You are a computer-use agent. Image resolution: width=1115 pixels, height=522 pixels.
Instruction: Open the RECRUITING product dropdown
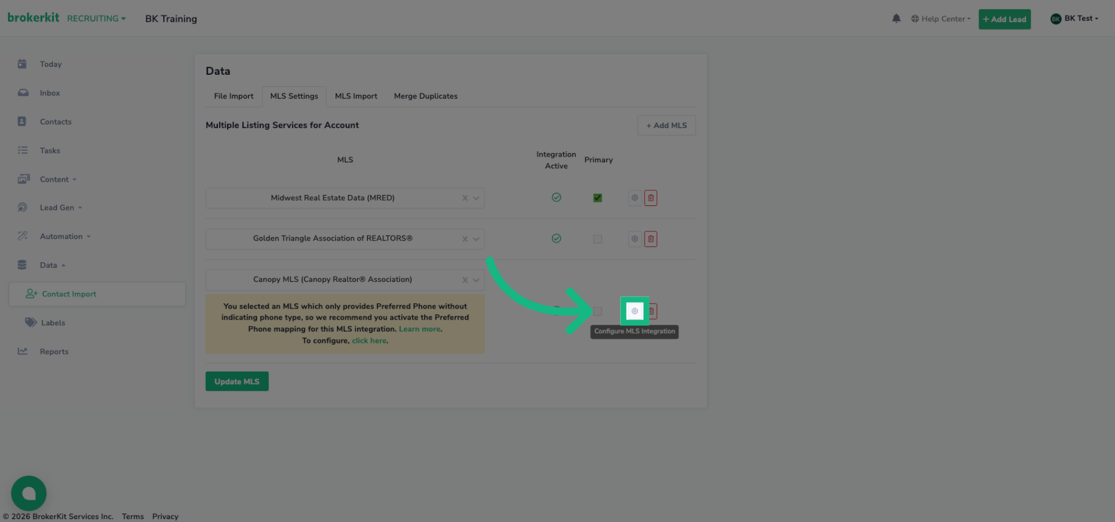tap(96, 19)
